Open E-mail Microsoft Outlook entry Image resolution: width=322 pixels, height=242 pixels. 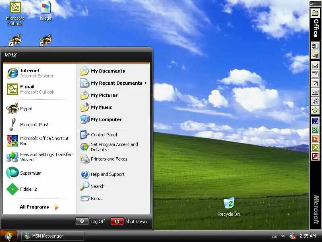tap(39, 89)
